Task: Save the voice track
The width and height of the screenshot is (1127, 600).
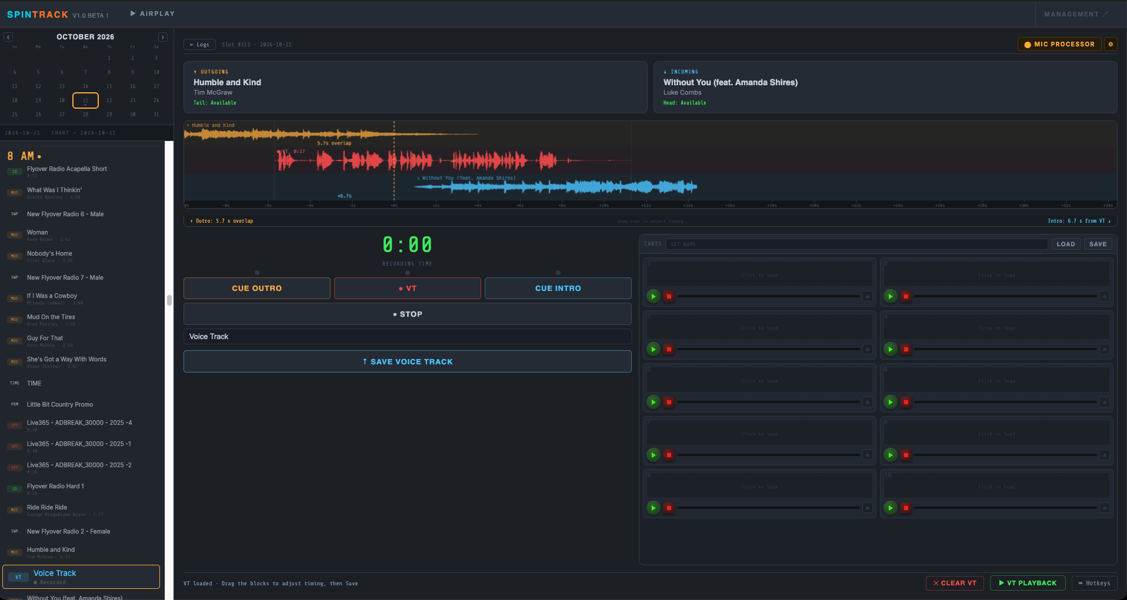Action: (408, 362)
